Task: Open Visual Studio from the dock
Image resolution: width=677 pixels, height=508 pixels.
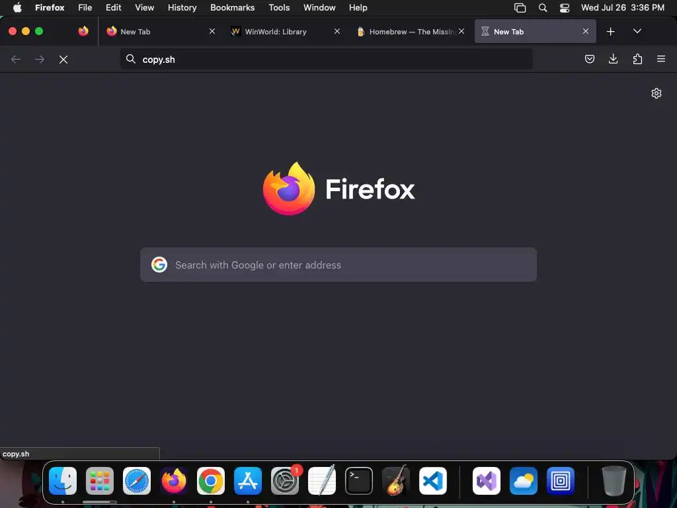Action: [x=487, y=481]
